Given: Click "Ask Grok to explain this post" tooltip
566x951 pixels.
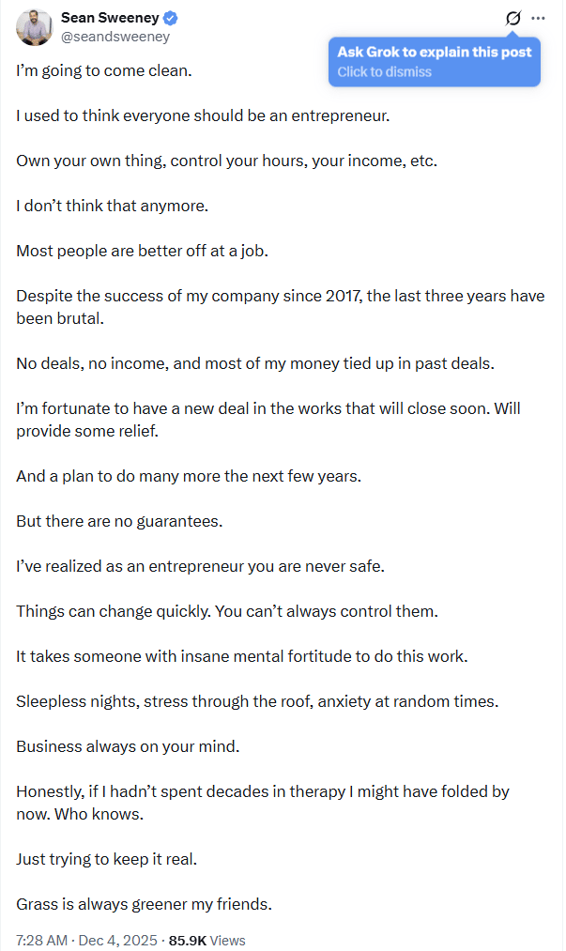Looking at the screenshot, I should point(435,53).
